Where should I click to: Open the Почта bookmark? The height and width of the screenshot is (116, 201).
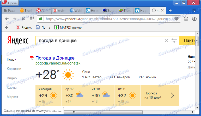coord(43,28)
